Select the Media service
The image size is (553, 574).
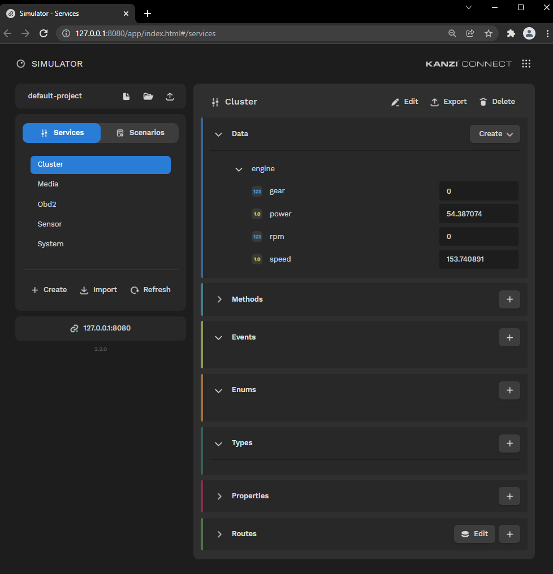47,184
